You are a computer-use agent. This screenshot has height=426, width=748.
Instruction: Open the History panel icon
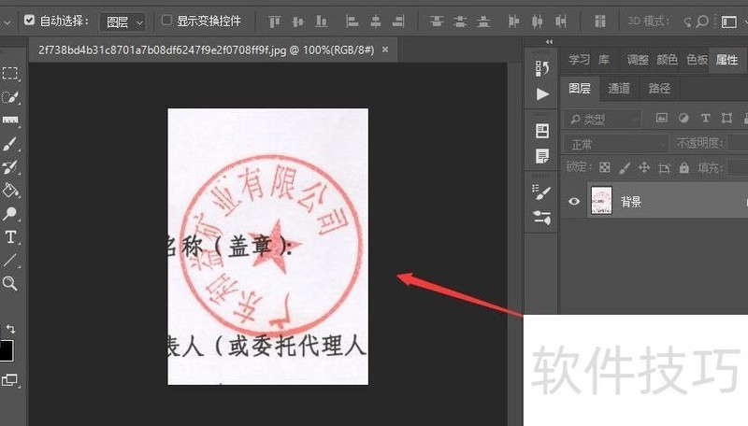click(542, 68)
